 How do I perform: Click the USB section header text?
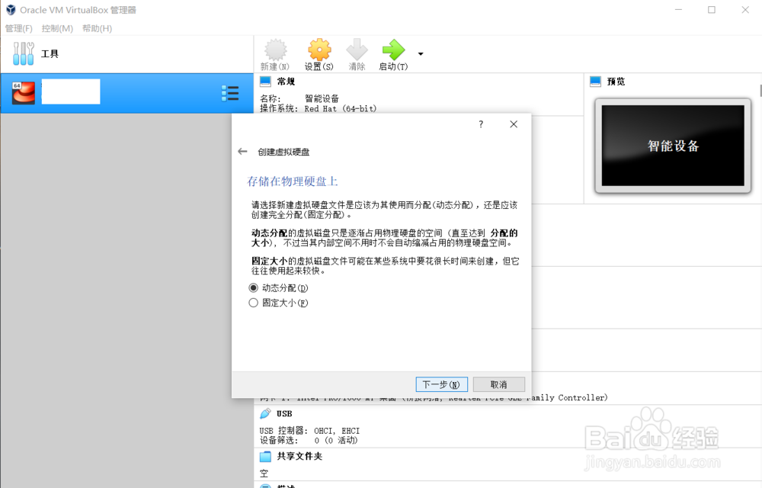284,413
